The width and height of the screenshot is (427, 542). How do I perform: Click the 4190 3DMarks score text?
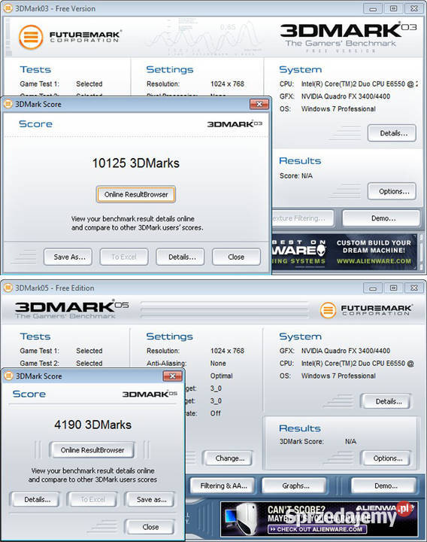(x=92, y=425)
